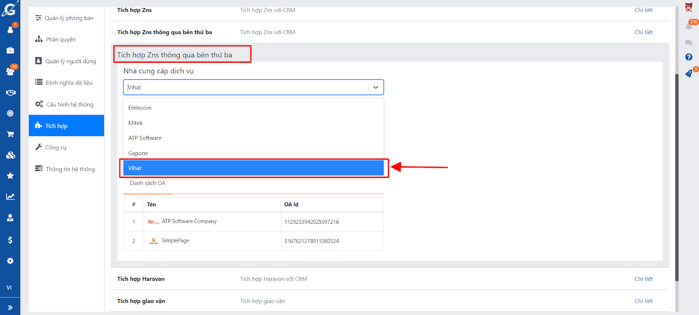
Task: Open the person stamp icon in rail
Action: [10, 218]
